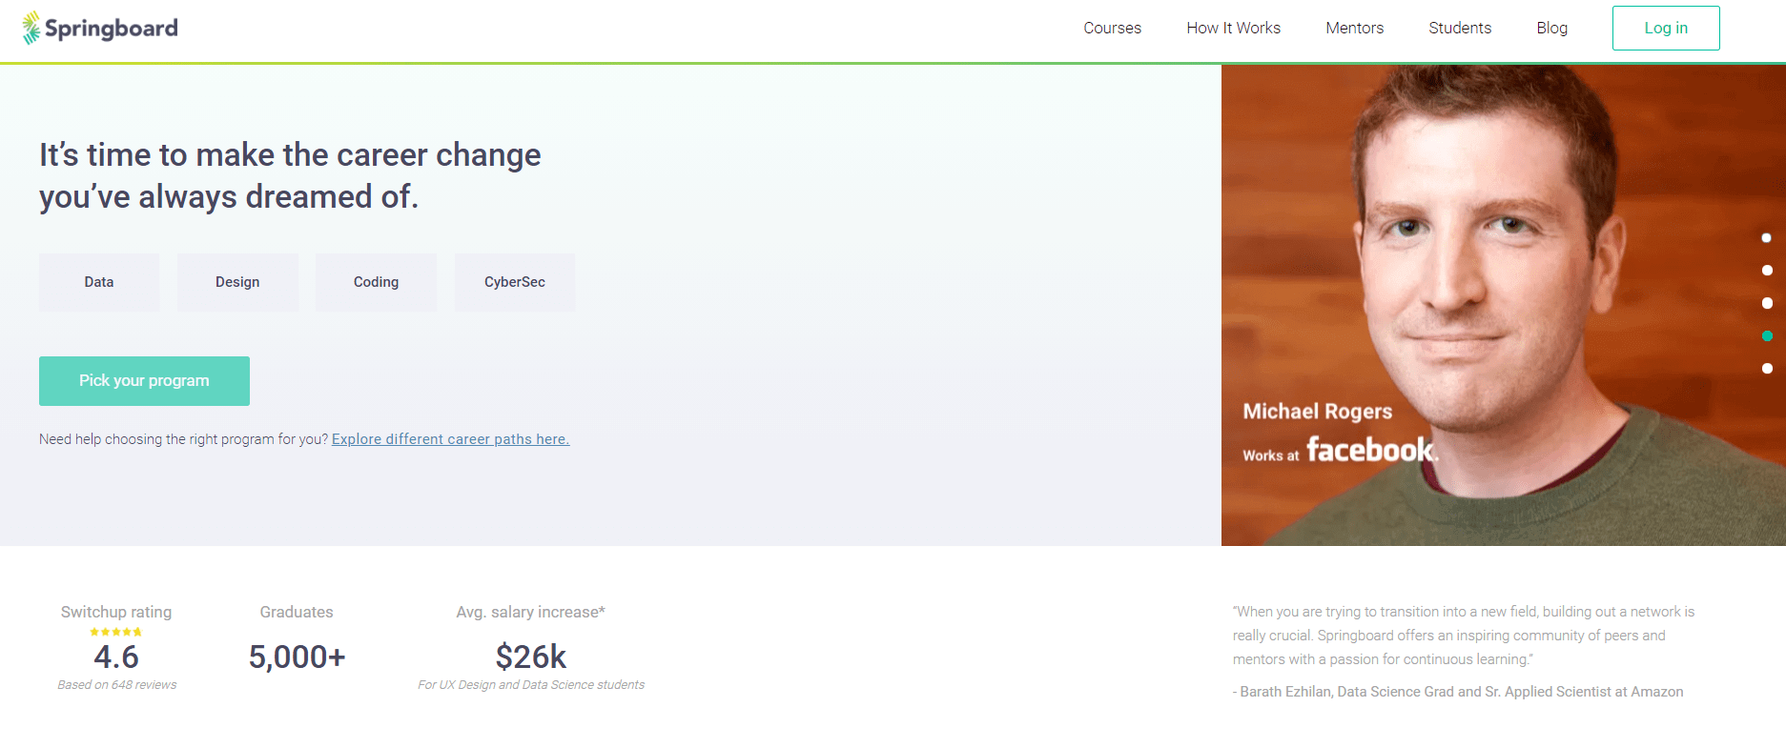The image size is (1786, 748).
Task: Click 'Based on 648 reviews' text
Action: point(116,684)
